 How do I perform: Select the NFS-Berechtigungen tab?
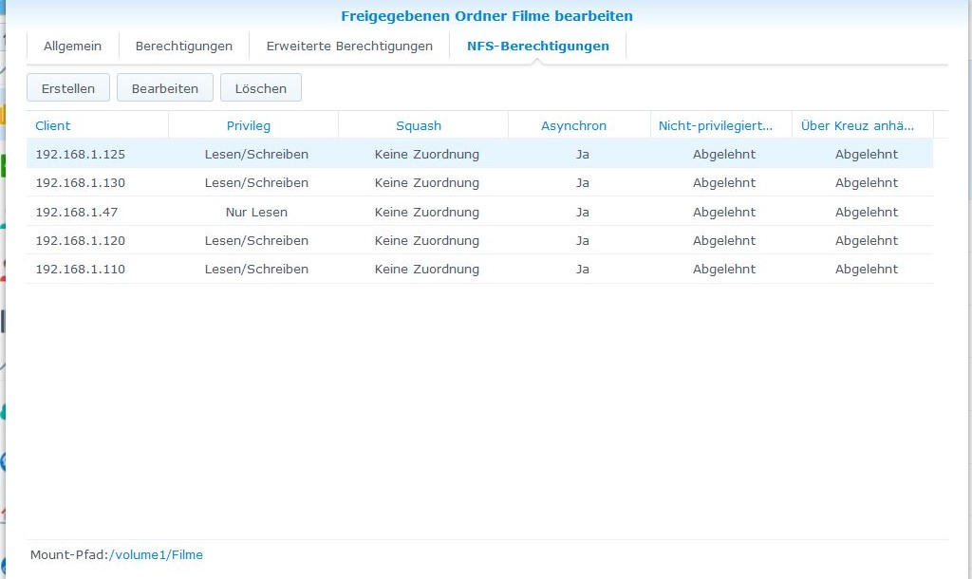click(537, 46)
